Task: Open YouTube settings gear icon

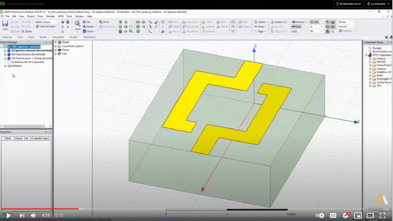Action: (346, 215)
